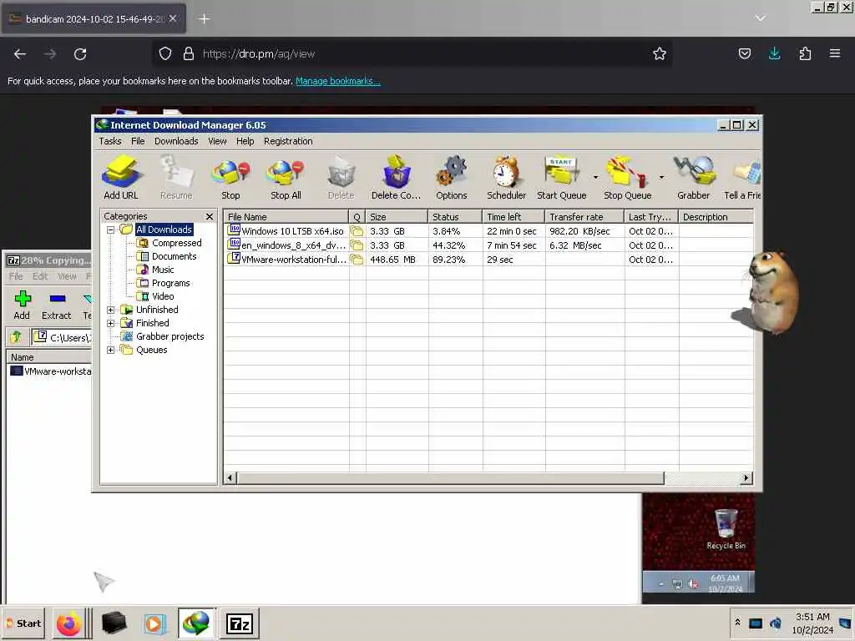Open the File menu in IDM
855x641 pixels.
tap(138, 141)
